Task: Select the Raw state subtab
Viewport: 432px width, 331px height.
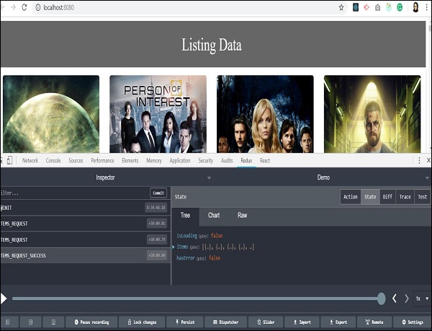Action: 242,216
